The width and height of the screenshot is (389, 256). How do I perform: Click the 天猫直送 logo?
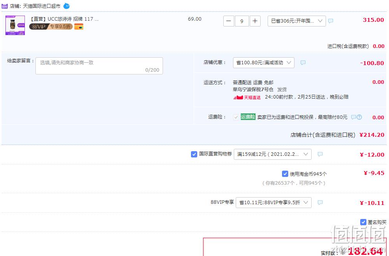pos(247,97)
